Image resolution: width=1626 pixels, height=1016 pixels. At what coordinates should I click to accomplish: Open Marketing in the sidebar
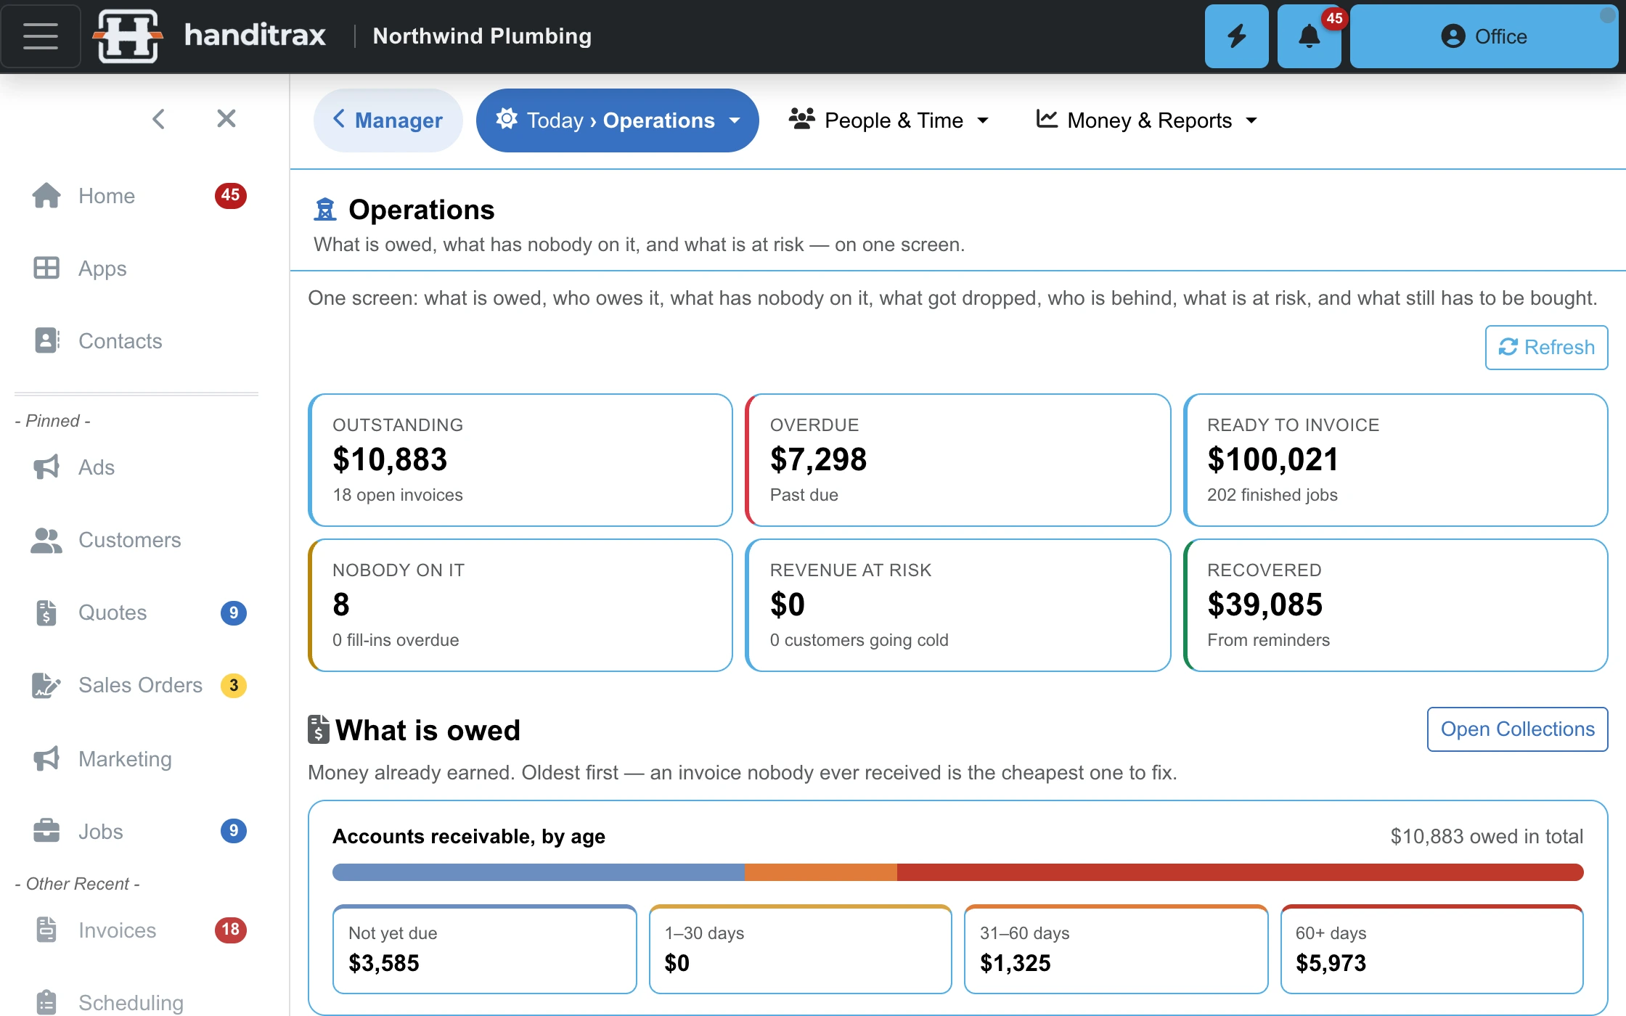(x=138, y=759)
